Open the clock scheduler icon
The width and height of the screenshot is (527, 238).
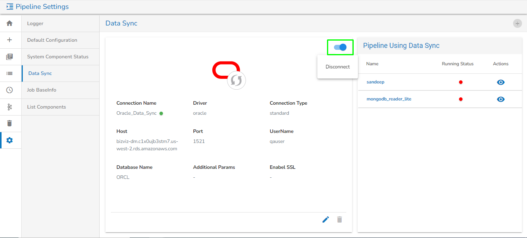[10, 90]
